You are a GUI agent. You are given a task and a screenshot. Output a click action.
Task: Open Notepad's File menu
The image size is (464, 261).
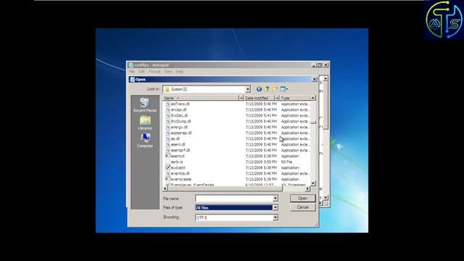pyautogui.click(x=132, y=72)
